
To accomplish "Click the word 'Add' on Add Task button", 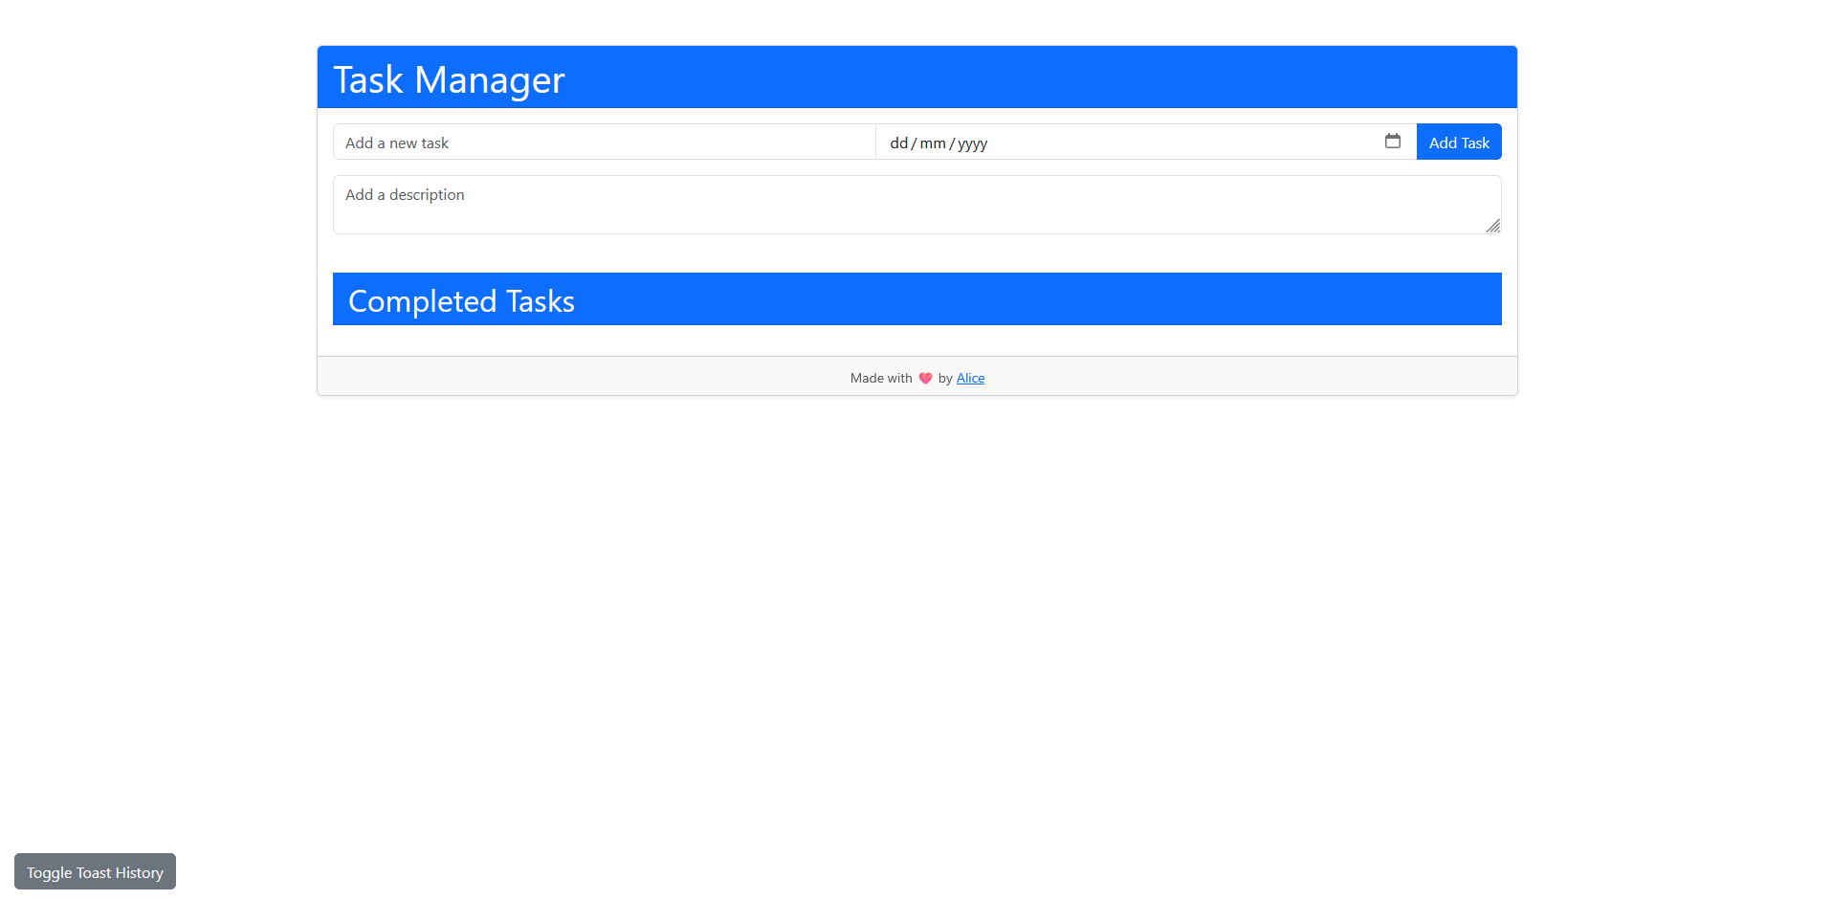I will click(1442, 143).
